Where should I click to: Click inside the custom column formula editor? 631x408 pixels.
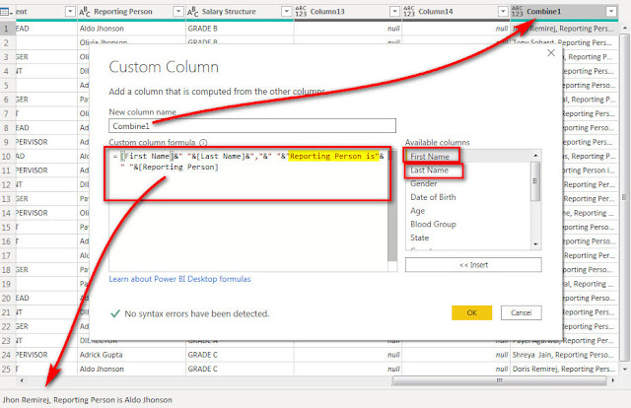pos(247,209)
